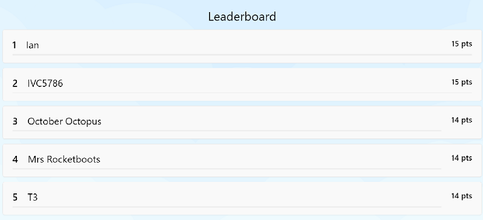The width and height of the screenshot is (483, 220).
Task: Click IVC5786's 15 pts score
Action: [x=461, y=82]
